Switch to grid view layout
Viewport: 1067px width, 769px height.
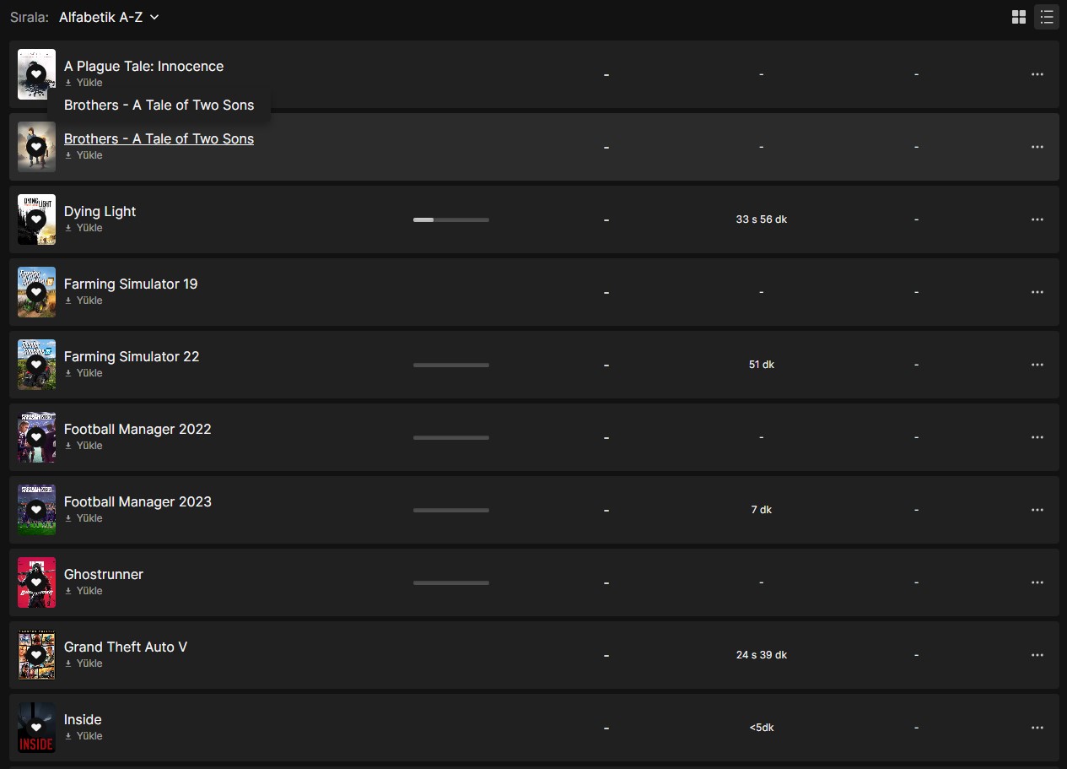1019,17
